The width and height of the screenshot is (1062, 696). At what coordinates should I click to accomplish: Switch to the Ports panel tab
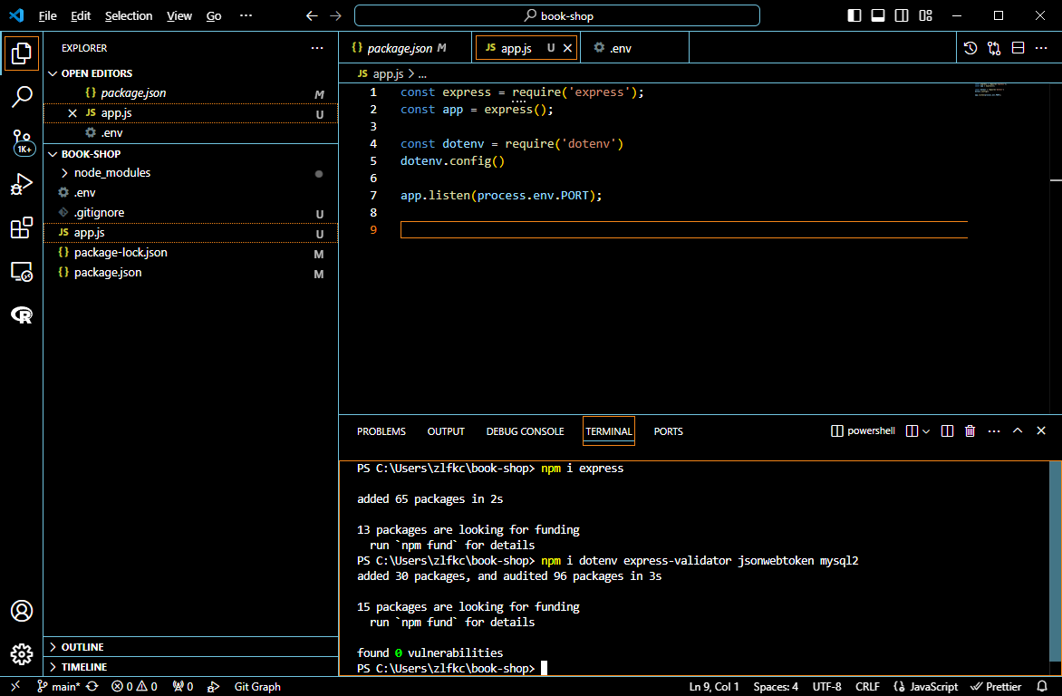669,431
